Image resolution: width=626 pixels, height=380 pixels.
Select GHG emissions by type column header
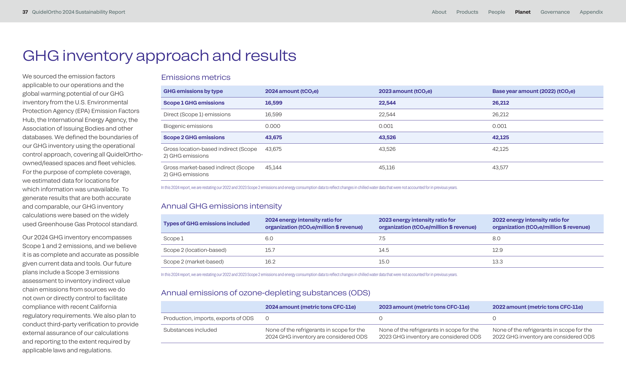[x=193, y=91]
